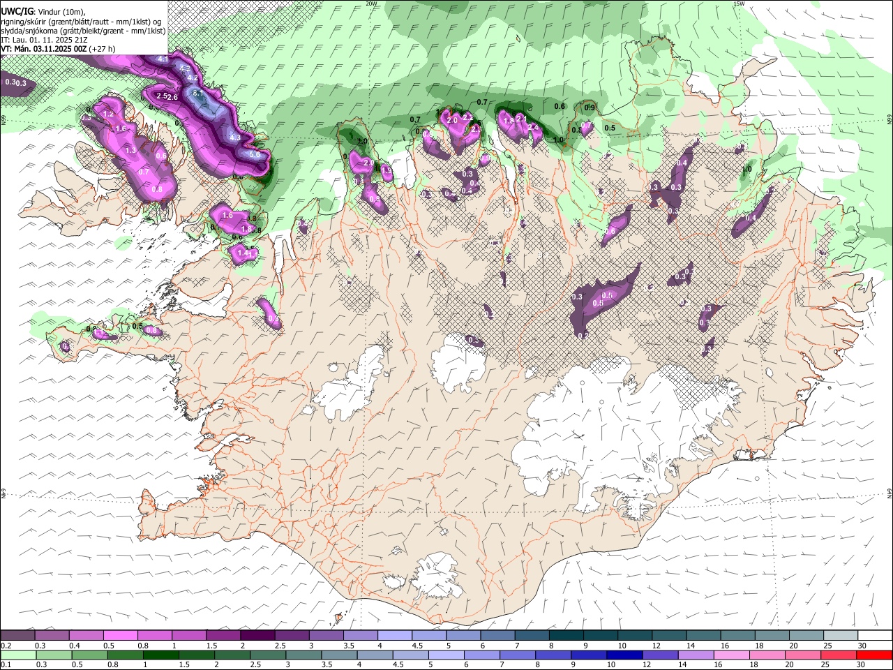Screen dimensions: 893x670
Task: Select the '4.1' snowfall value label
Action: 163,59
